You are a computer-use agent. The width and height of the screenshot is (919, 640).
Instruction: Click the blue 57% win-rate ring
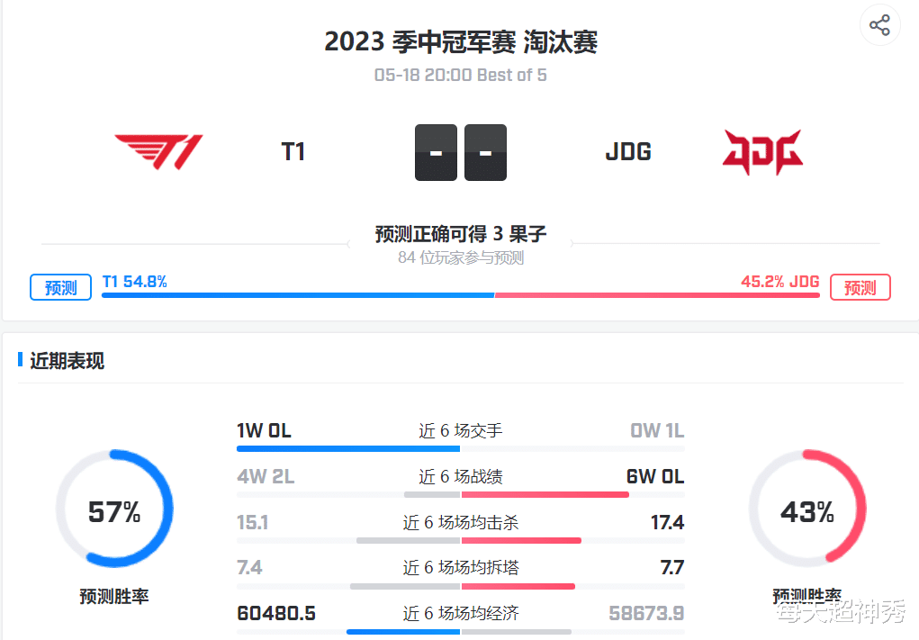pos(114,511)
